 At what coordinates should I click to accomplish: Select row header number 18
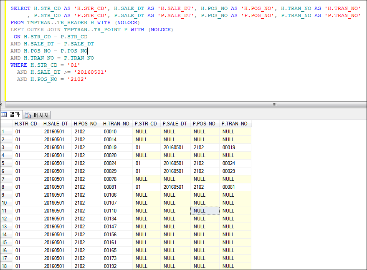tap(6, 266)
